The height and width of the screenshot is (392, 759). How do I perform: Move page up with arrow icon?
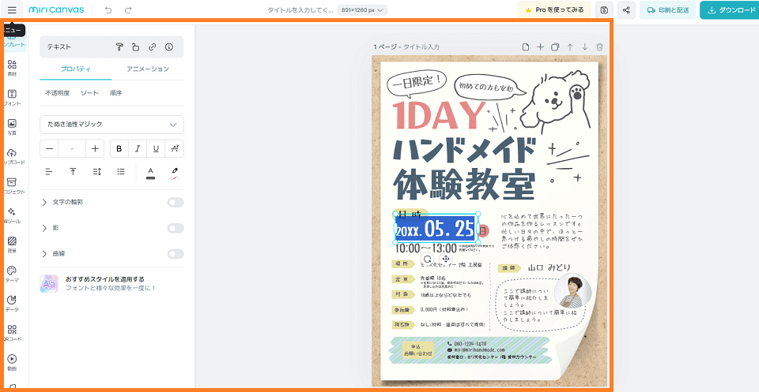(x=570, y=47)
